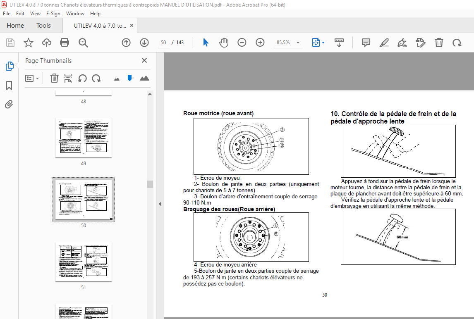Click the print pages icon in thumbnails panel

pos(68,78)
